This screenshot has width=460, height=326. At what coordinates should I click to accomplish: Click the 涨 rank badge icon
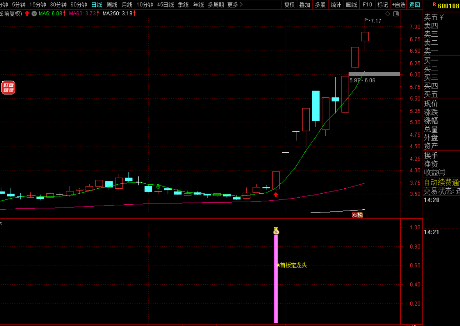pyautogui.click(x=355, y=215)
